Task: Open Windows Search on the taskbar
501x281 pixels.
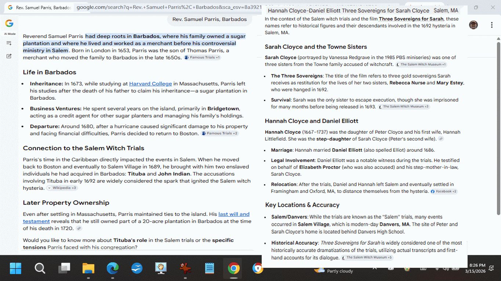Action: tap(40, 269)
